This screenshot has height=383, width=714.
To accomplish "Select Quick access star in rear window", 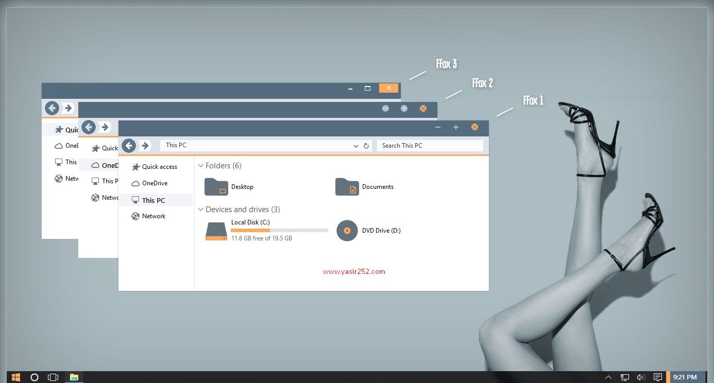I will [59, 130].
